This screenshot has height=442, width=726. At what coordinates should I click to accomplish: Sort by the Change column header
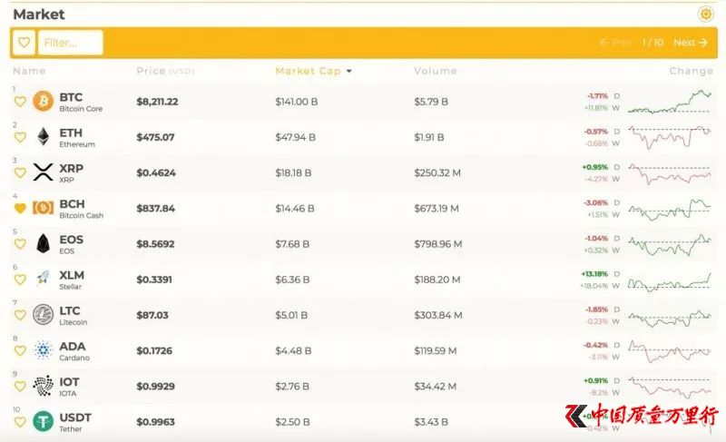coord(691,71)
